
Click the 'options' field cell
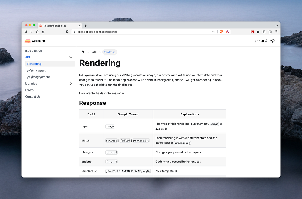(x=91, y=162)
